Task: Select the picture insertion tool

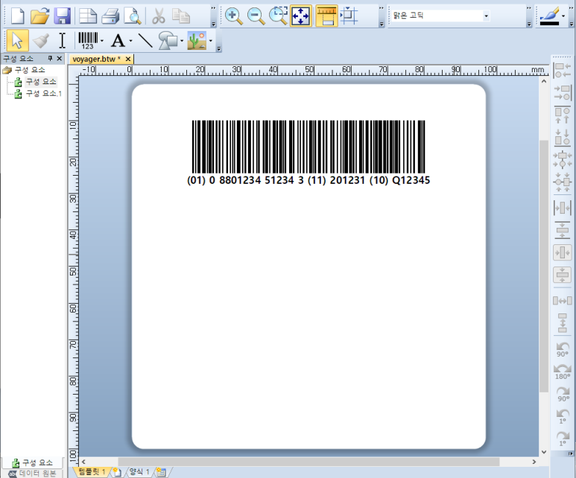Action: pos(197,40)
